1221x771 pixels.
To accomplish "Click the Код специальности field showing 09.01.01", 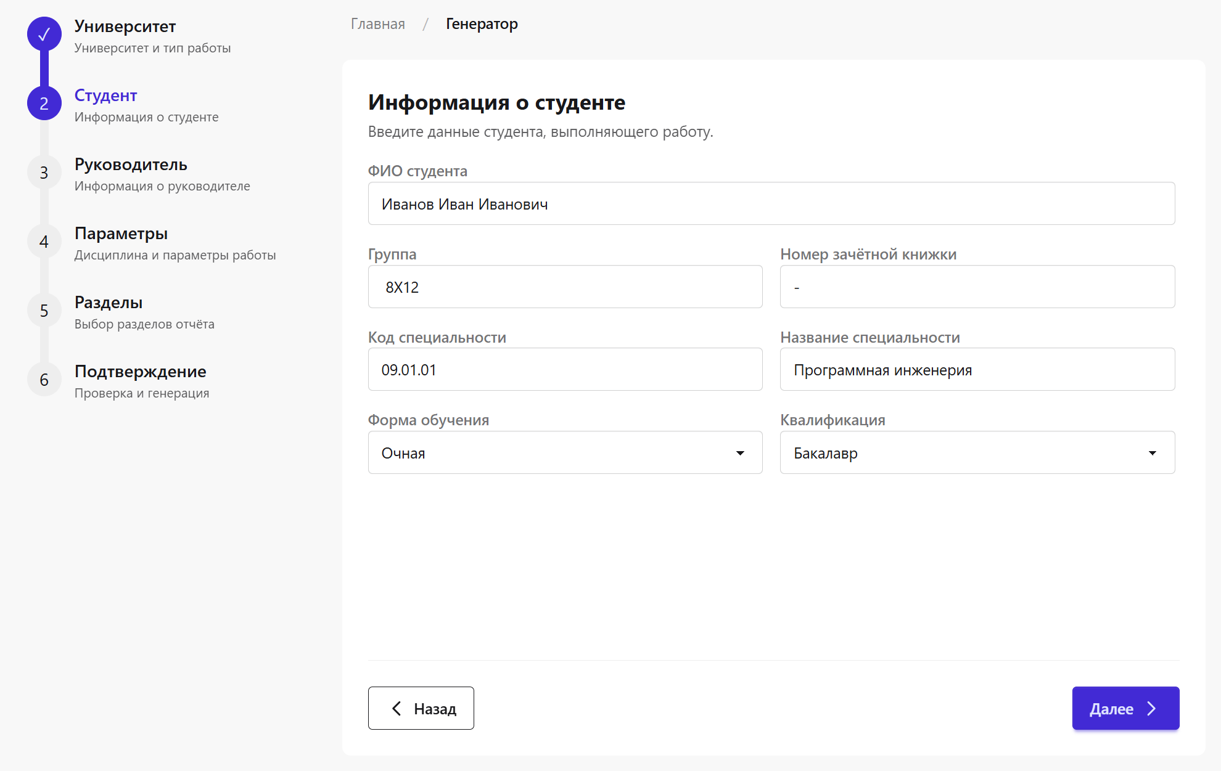I will [565, 369].
